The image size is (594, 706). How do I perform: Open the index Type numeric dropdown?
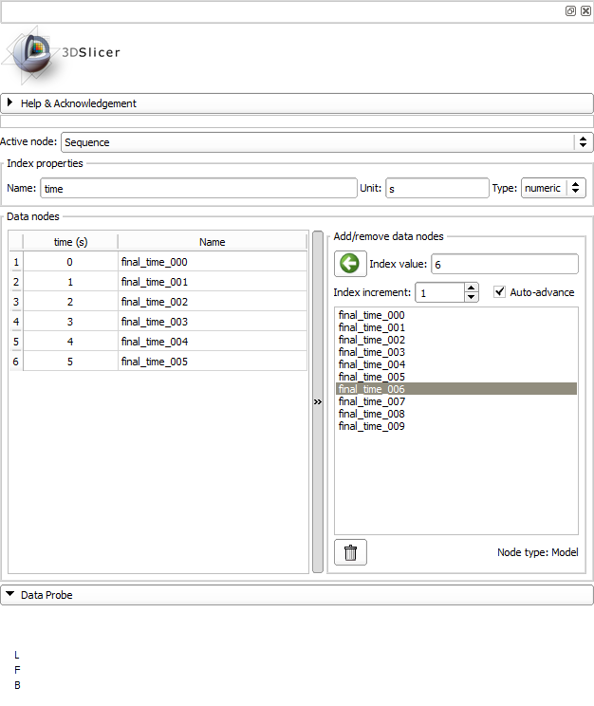(552, 188)
